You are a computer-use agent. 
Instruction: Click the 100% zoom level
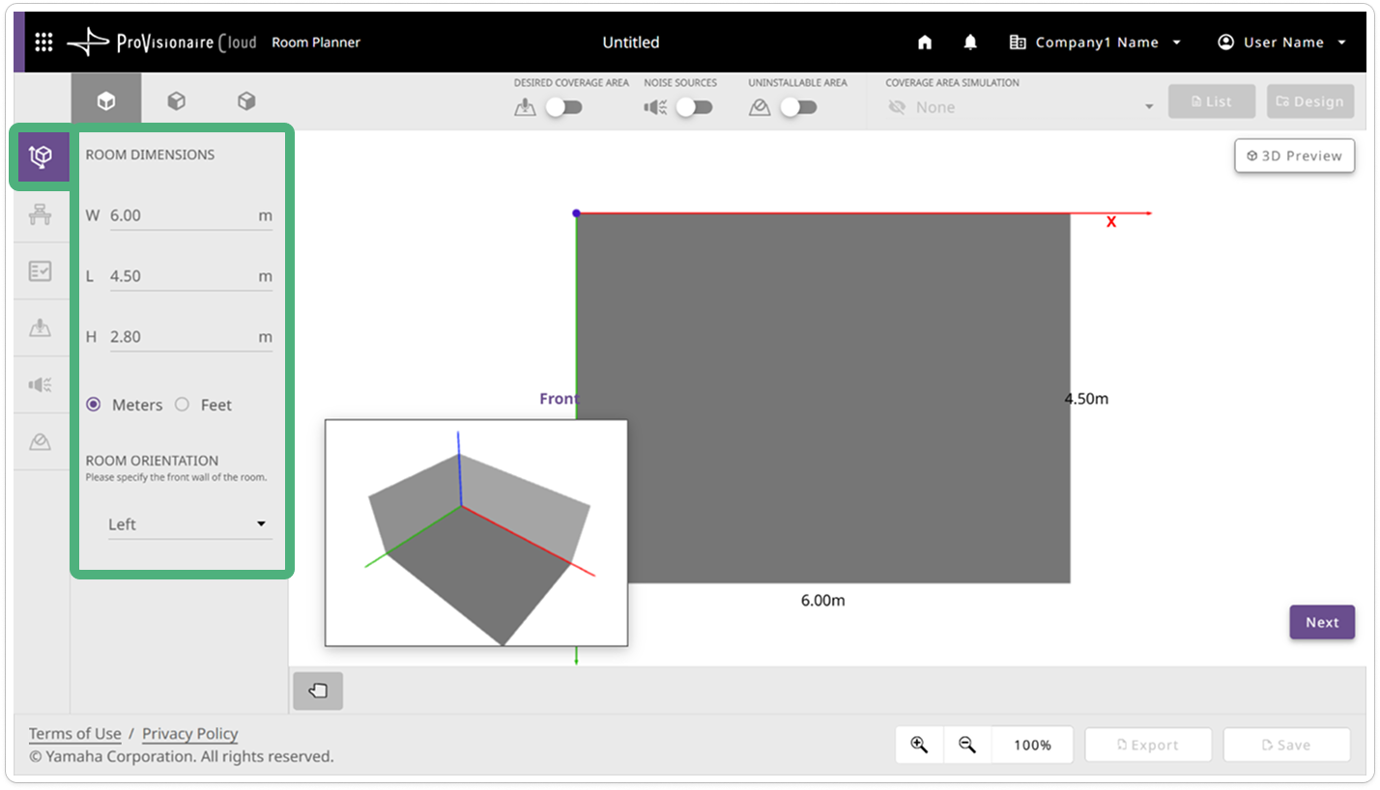(x=1032, y=745)
